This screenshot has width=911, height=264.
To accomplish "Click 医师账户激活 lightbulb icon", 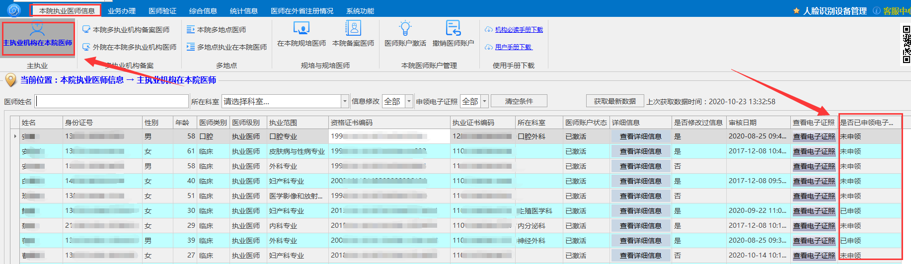I will 405,28.
